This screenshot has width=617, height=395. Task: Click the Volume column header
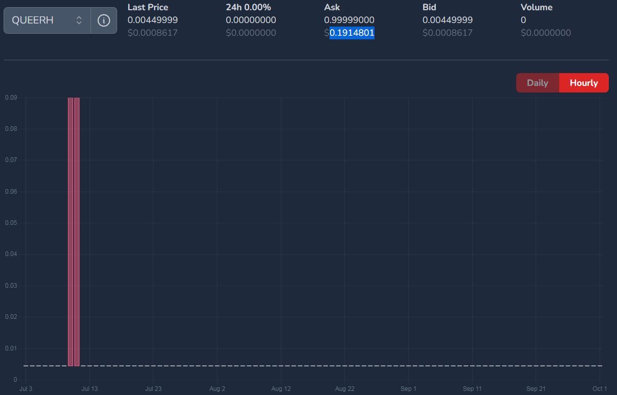pyautogui.click(x=537, y=7)
